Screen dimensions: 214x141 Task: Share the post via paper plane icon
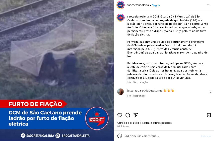(x=136, y=115)
